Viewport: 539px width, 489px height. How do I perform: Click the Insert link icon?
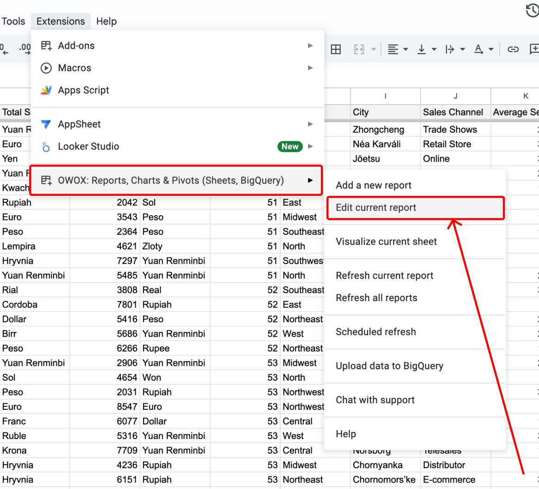[513, 50]
